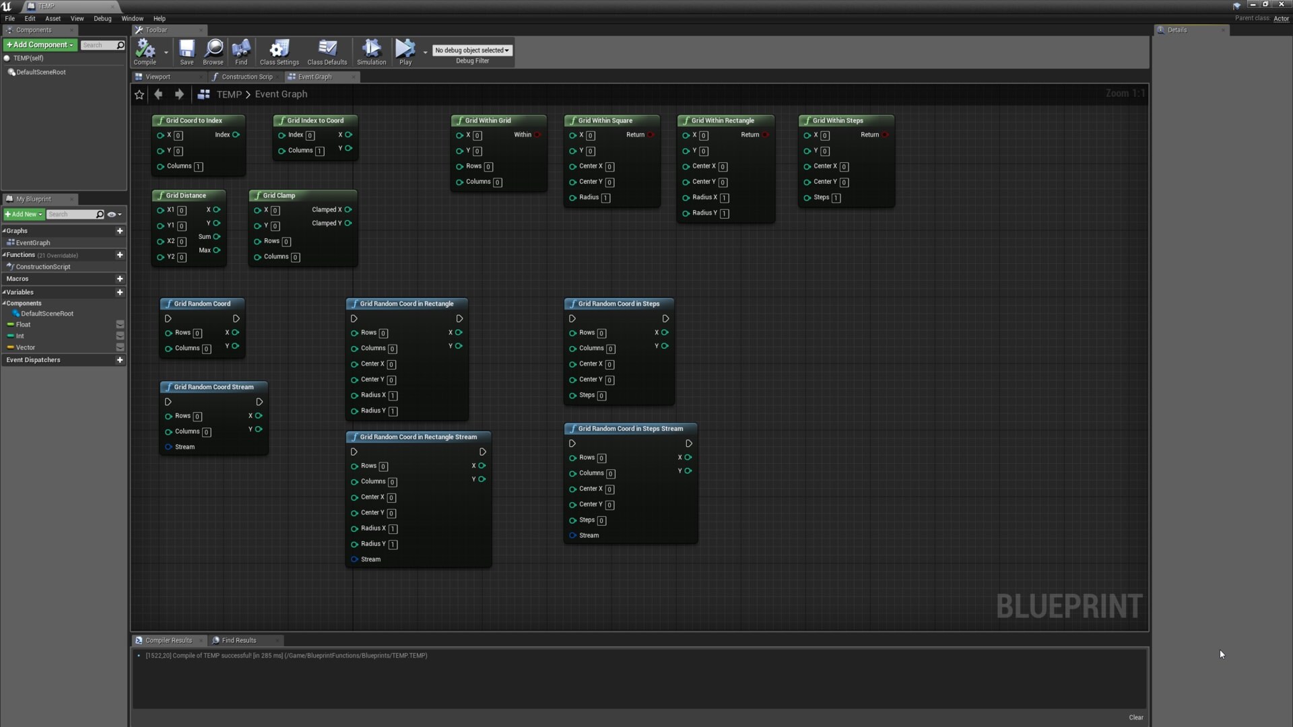Viewport: 1293px width, 727px height.
Task: Save the blueprint asset
Action: tap(187, 52)
